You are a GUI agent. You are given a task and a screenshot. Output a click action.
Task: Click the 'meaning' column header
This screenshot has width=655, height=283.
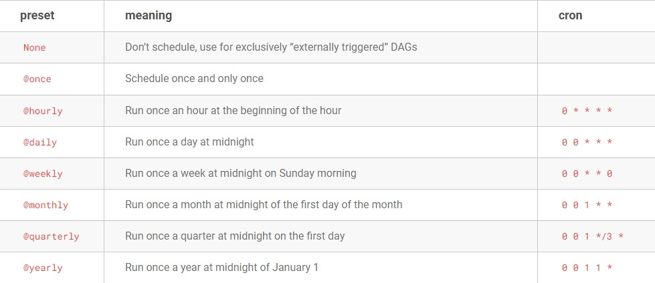pos(149,15)
